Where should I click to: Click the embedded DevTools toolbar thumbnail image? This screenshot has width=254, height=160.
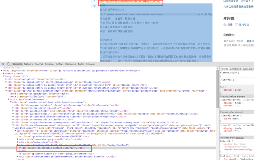(x=156, y=14)
